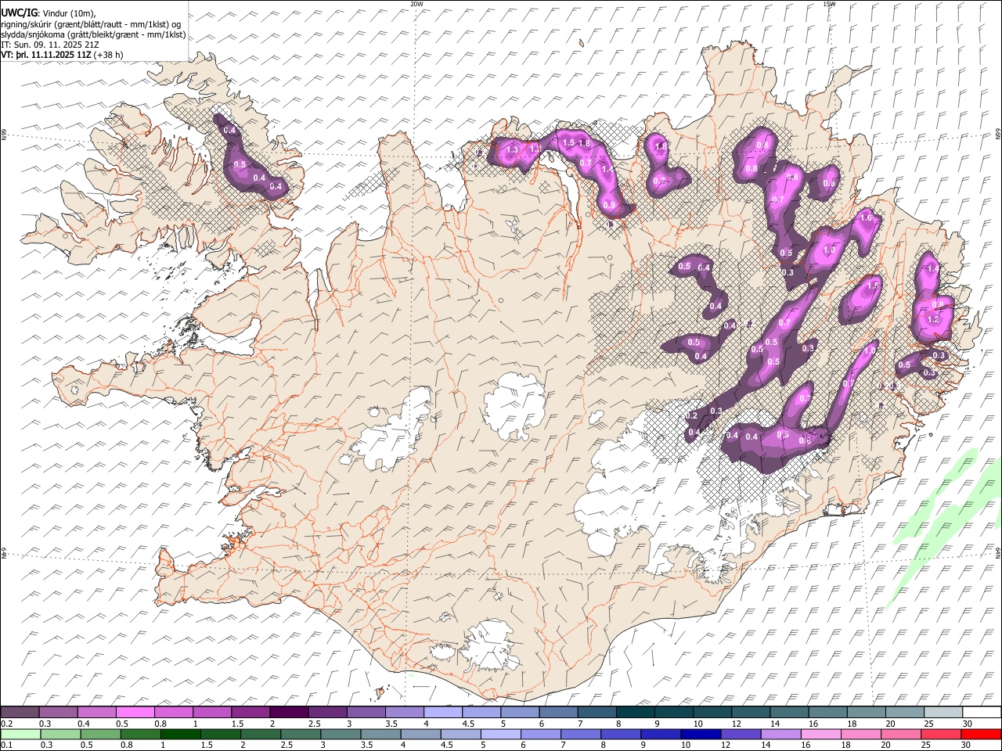1002x751 pixels.
Task: Pick the white upper legend swatch labeled 30
Action: point(982,712)
